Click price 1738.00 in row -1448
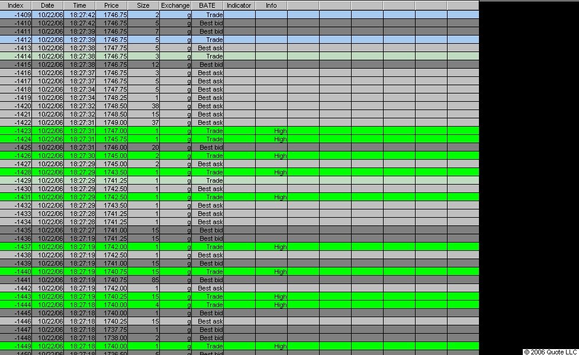 111,338
